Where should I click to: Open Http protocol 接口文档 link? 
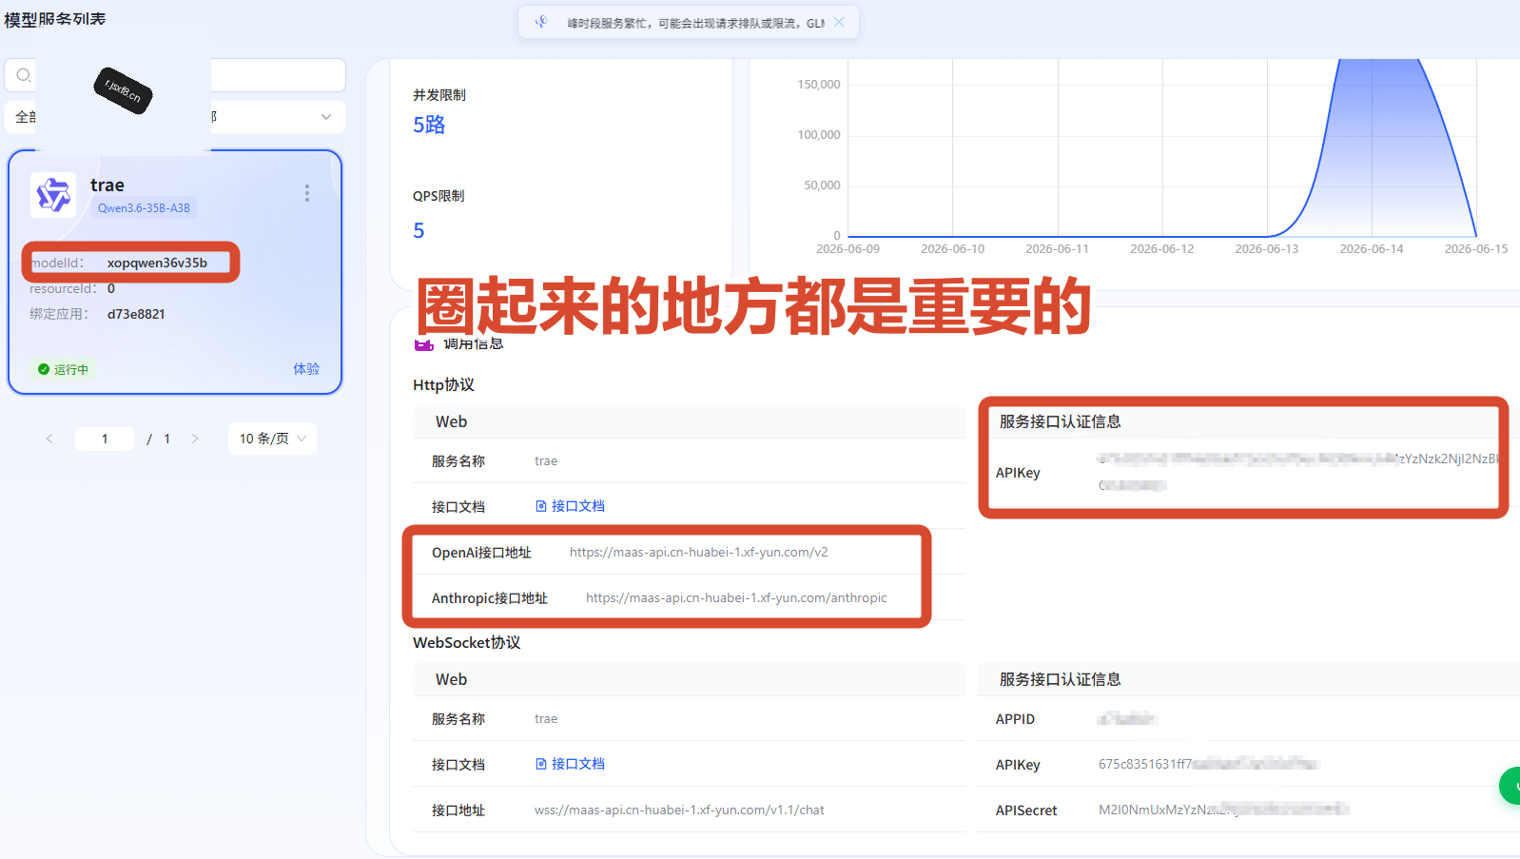(570, 506)
